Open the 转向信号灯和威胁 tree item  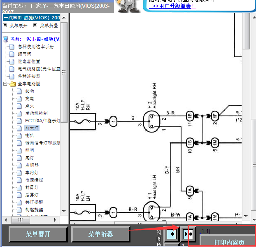tap(42, 143)
